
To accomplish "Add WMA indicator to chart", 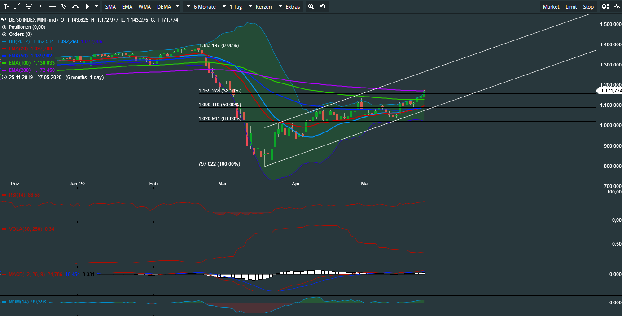I will pos(145,7).
